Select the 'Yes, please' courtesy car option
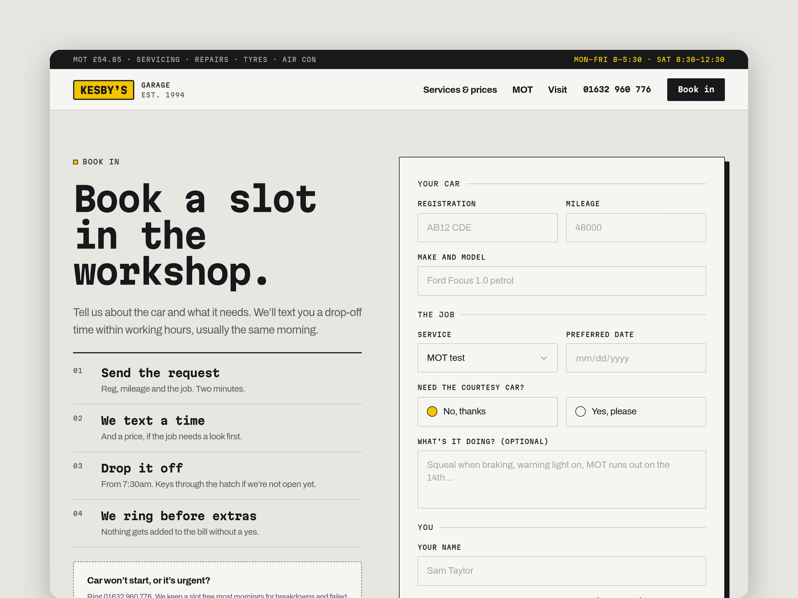 tap(636, 412)
